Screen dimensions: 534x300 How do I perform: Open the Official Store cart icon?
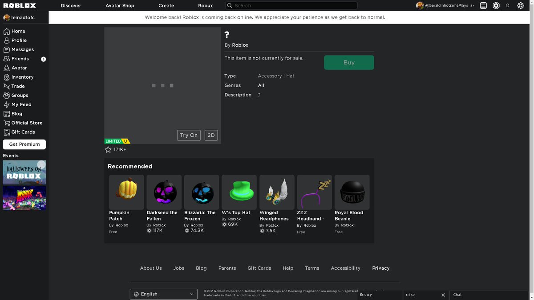[x=7, y=123]
